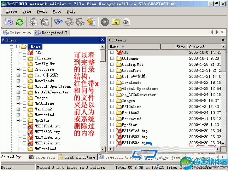Image resolution: width=228 pixels, height=172 pixels.
Task: Expand the ha_AV2AConverter tree node
Action: click(x=18, y=92)
